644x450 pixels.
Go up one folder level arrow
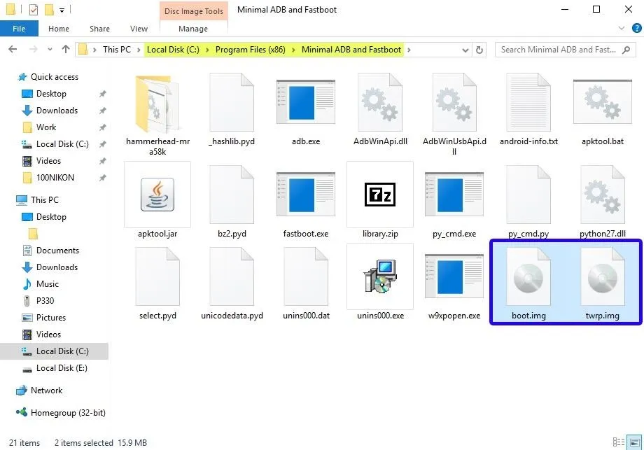pos(66,49)
